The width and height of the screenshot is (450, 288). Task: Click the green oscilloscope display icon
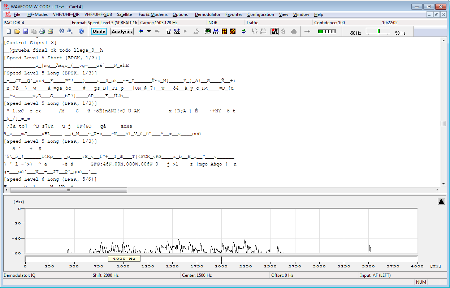tap(208, 31)
